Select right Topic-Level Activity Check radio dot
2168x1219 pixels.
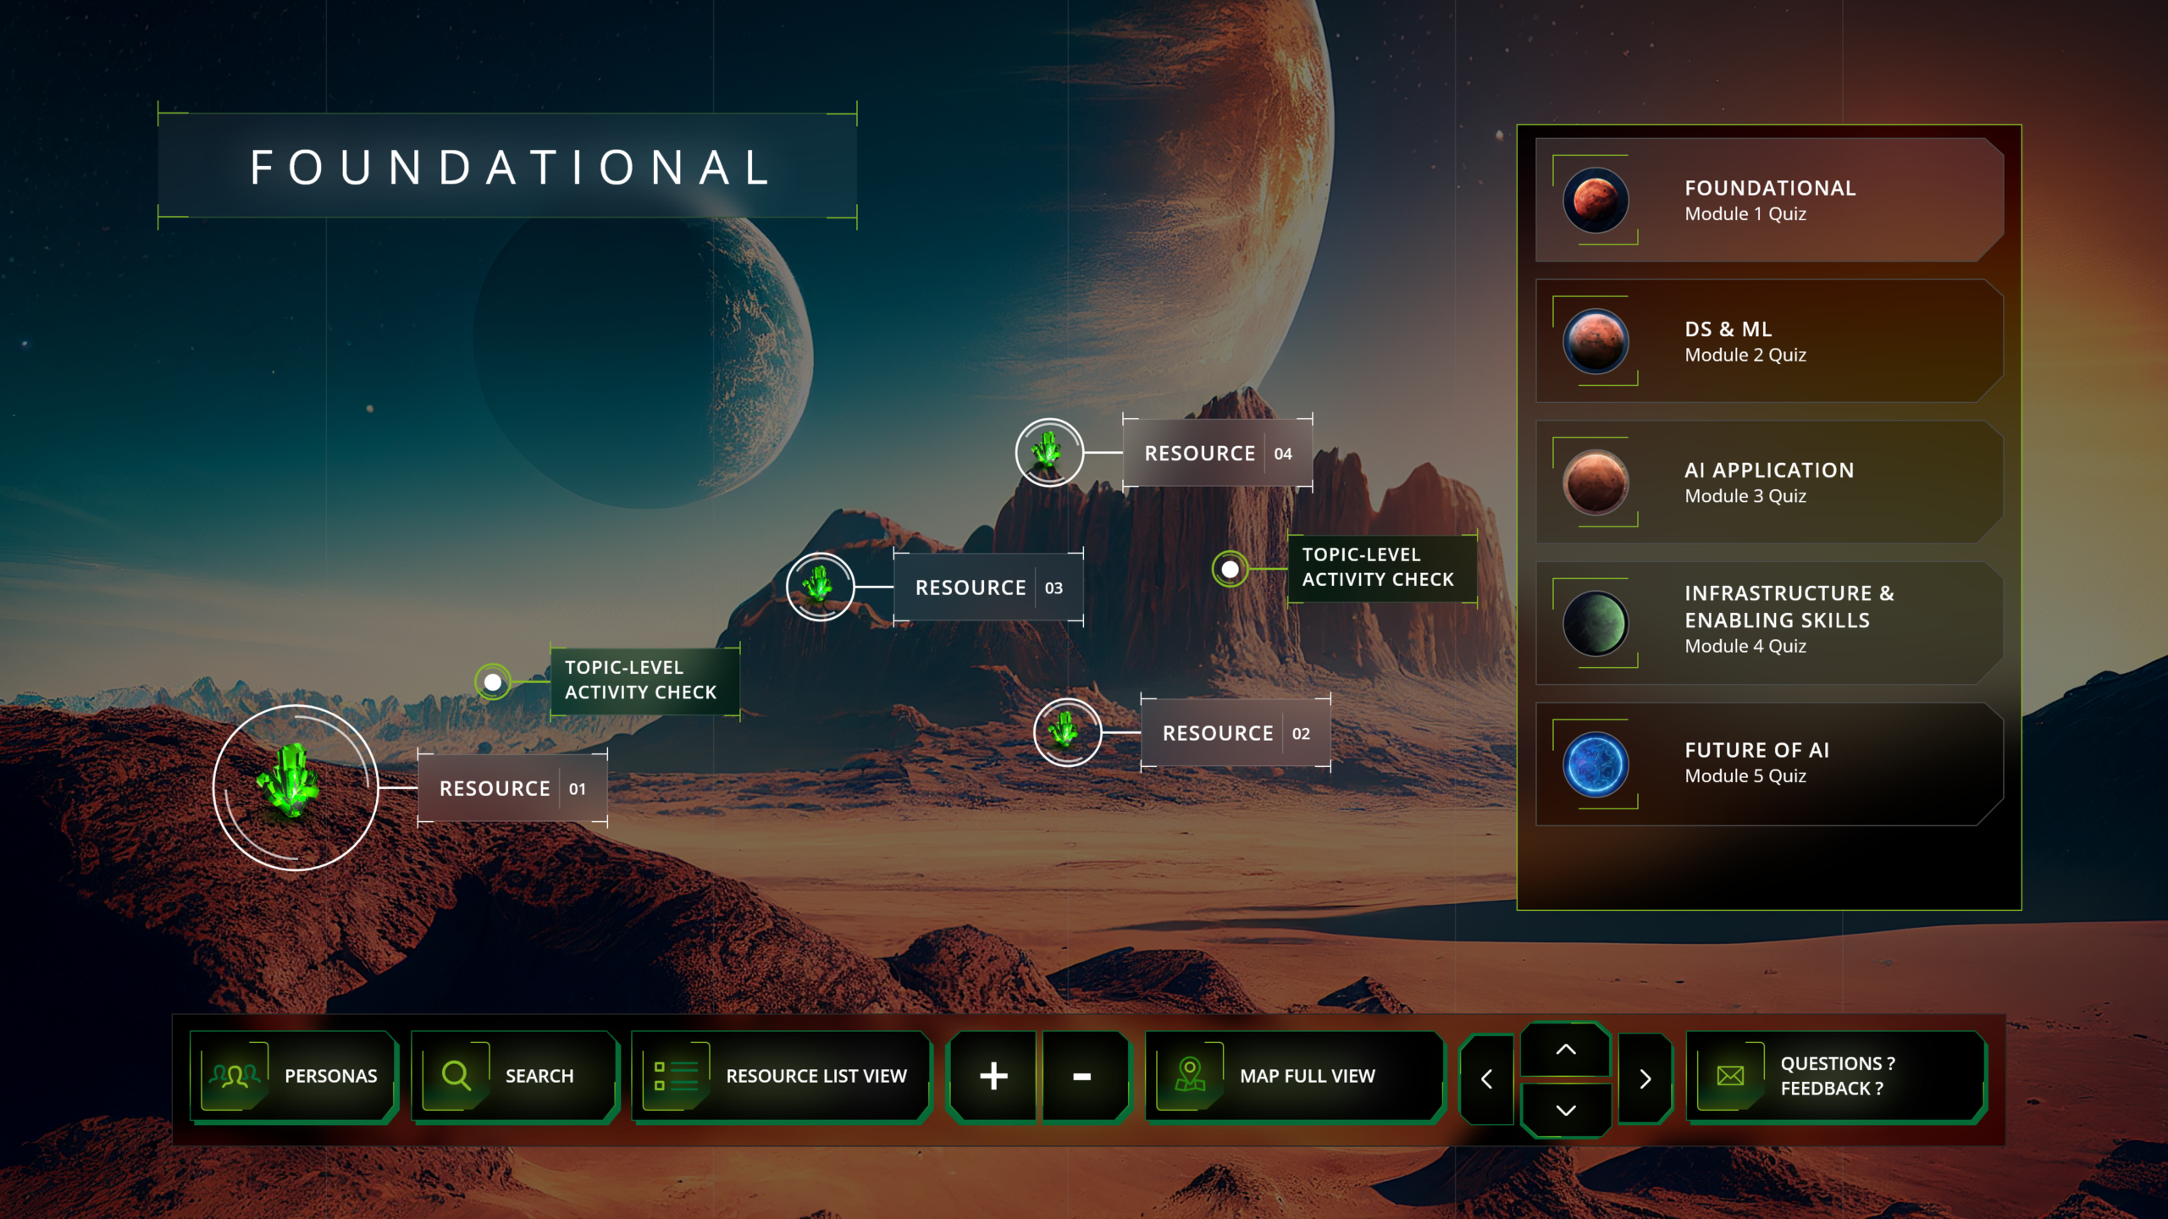point(1230,569)
